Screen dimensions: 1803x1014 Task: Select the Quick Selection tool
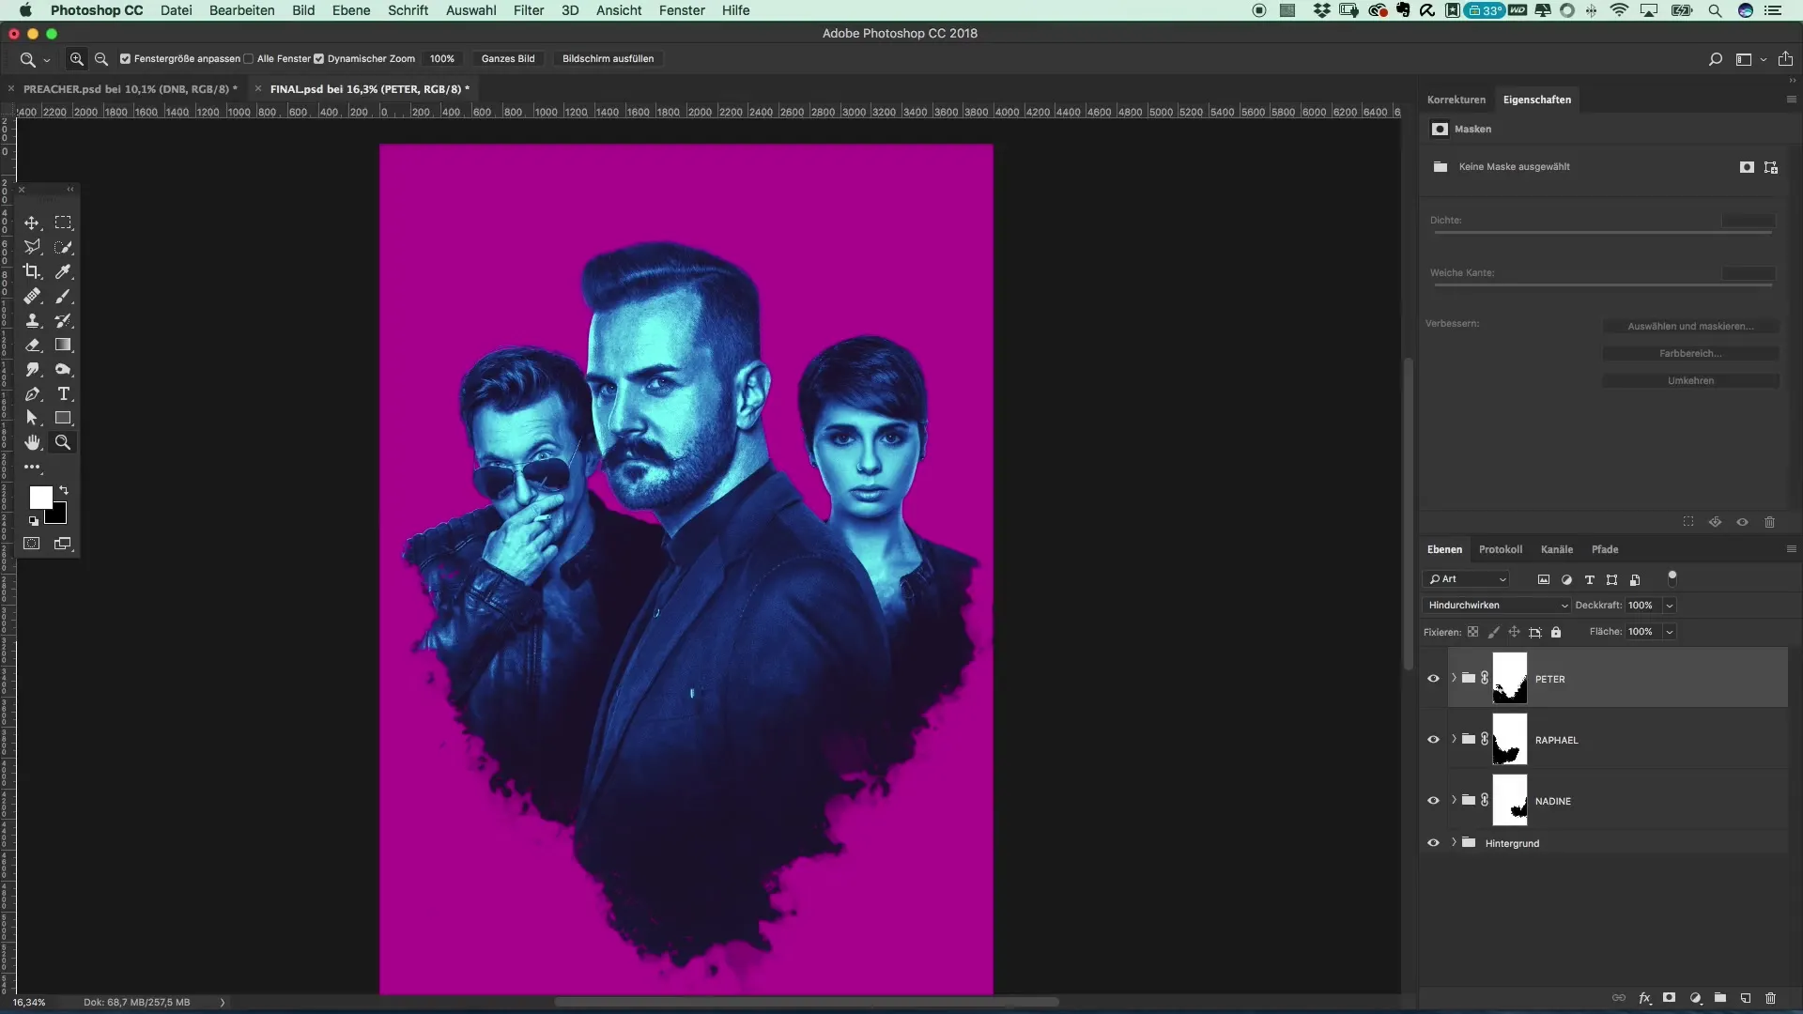click(63, 247)
